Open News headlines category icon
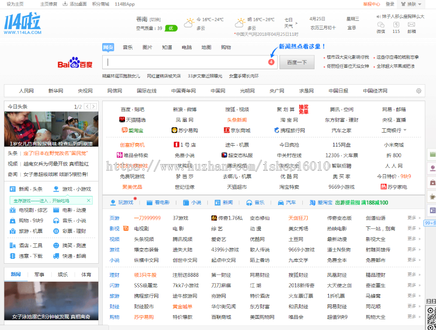 [x=13, y=189]
